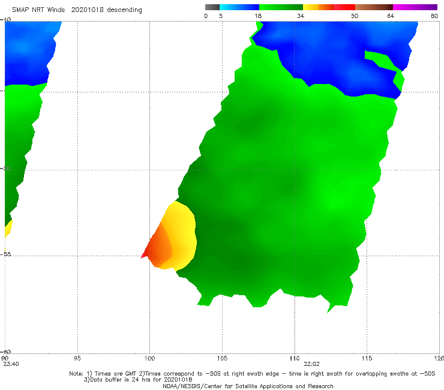Click the 'Data buffer is 24 hrs' note
444x390 pixels.
coord(138,380)
